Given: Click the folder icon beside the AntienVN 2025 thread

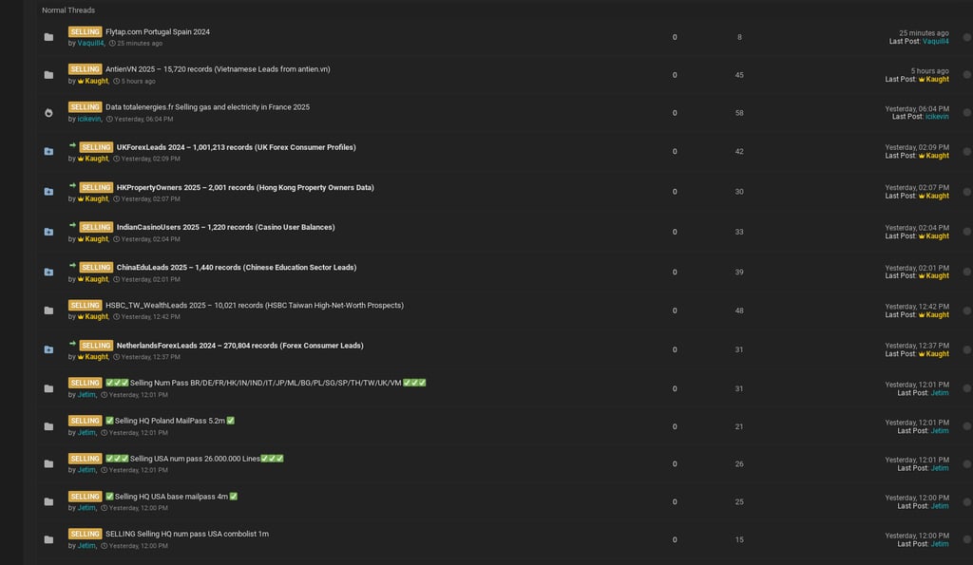Looking at the screenshot, I should click(x=48, y=75).
